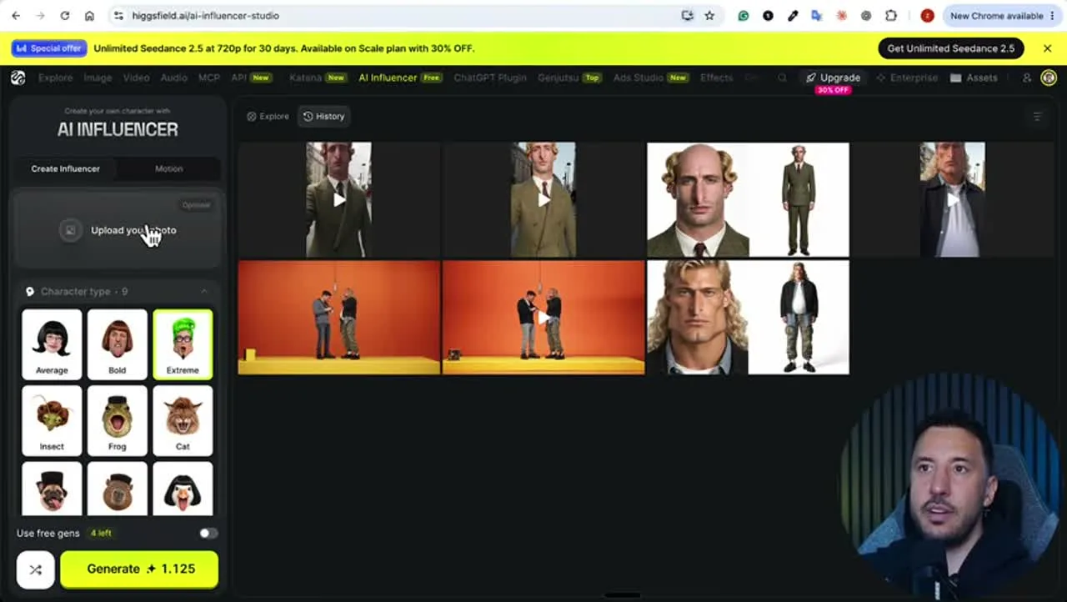1067x602 pixels.
Task: Switch to the Create Influencer tab
Action: point(66,168)
